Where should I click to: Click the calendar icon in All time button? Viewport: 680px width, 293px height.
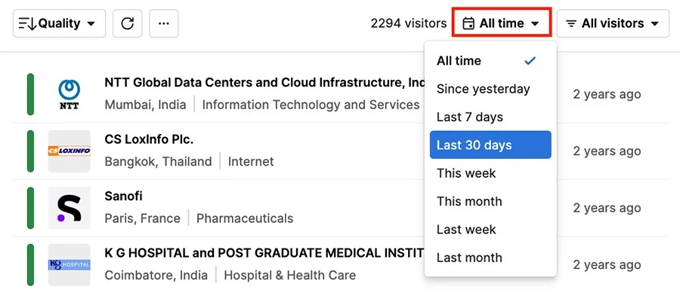468,23
